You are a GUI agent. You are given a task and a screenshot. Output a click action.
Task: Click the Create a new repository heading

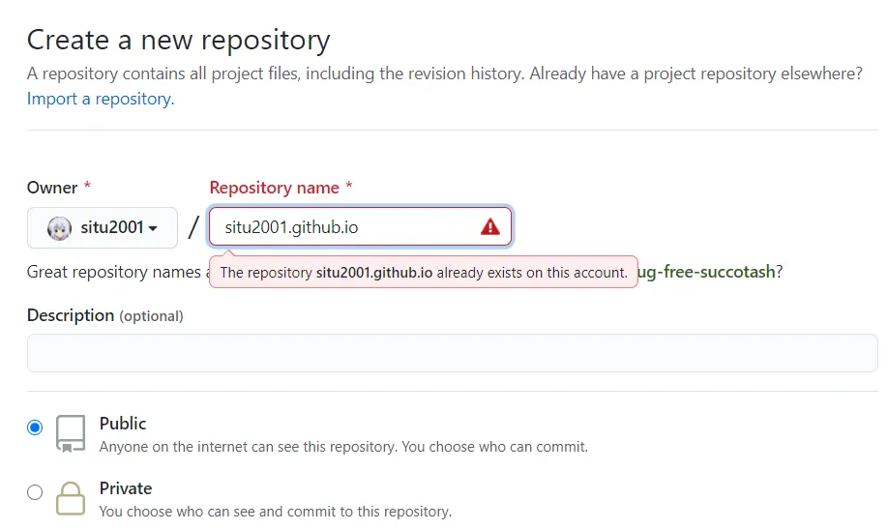tap(179, 40)
